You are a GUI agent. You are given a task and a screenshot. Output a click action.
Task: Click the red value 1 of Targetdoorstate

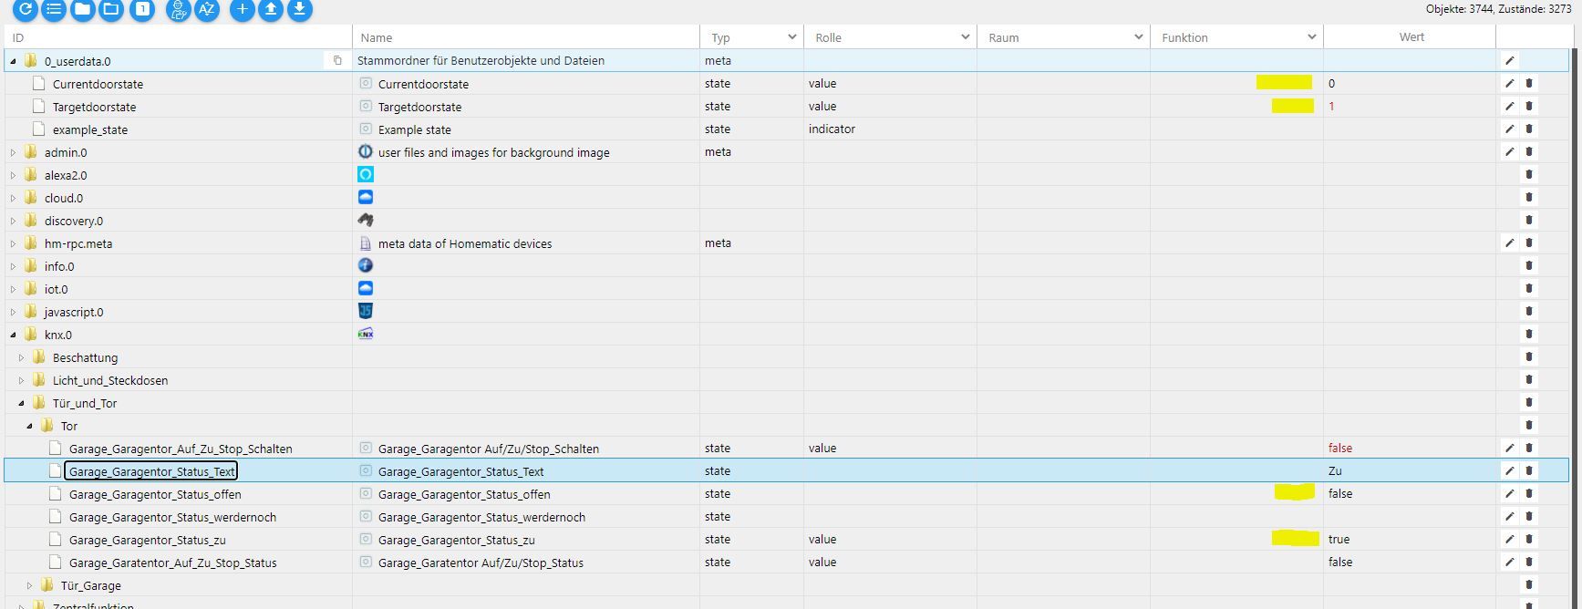point(1331,107)
